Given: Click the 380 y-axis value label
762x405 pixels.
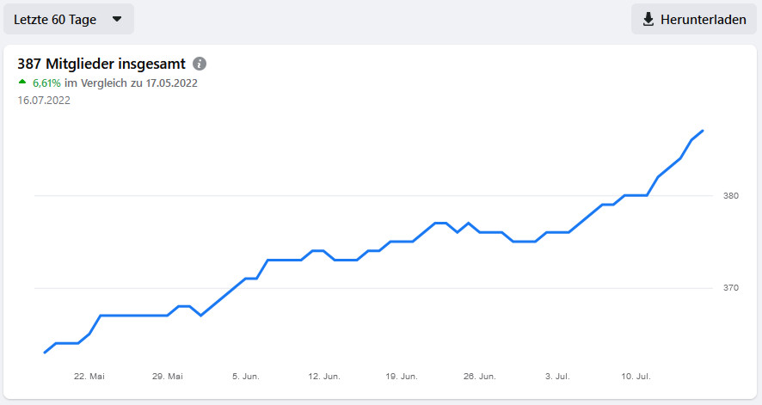Looking at the screenshot, I should (x=731, y=196).
